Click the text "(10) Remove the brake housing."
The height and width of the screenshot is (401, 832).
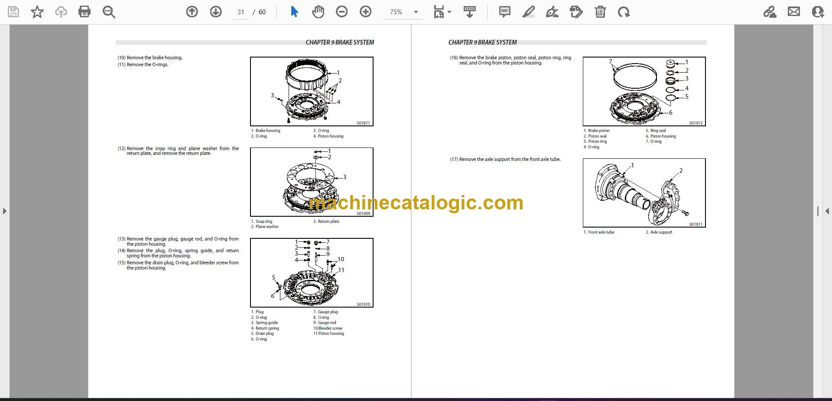coord(150,58)
